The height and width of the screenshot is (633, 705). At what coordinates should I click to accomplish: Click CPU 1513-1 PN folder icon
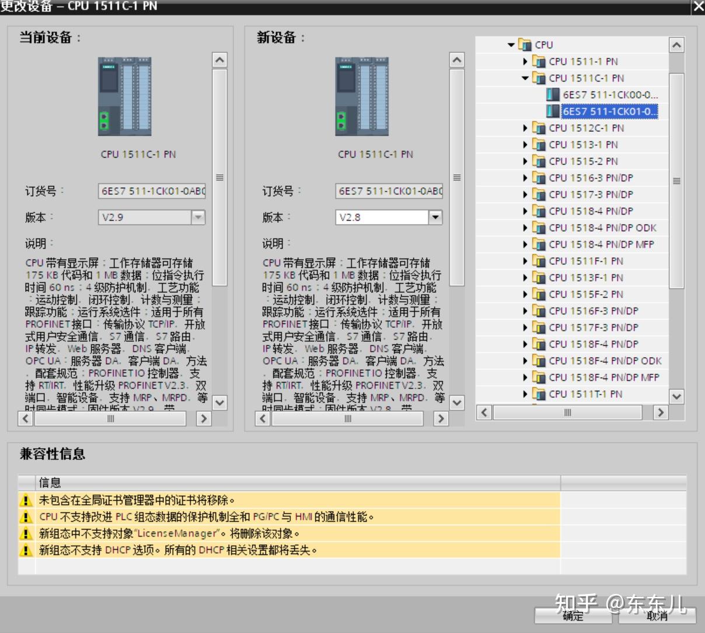tap(539, 145)
